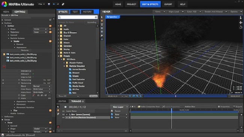Switch to the EXPORT tab
Screen dimensions: 244x137
(168, 4)
